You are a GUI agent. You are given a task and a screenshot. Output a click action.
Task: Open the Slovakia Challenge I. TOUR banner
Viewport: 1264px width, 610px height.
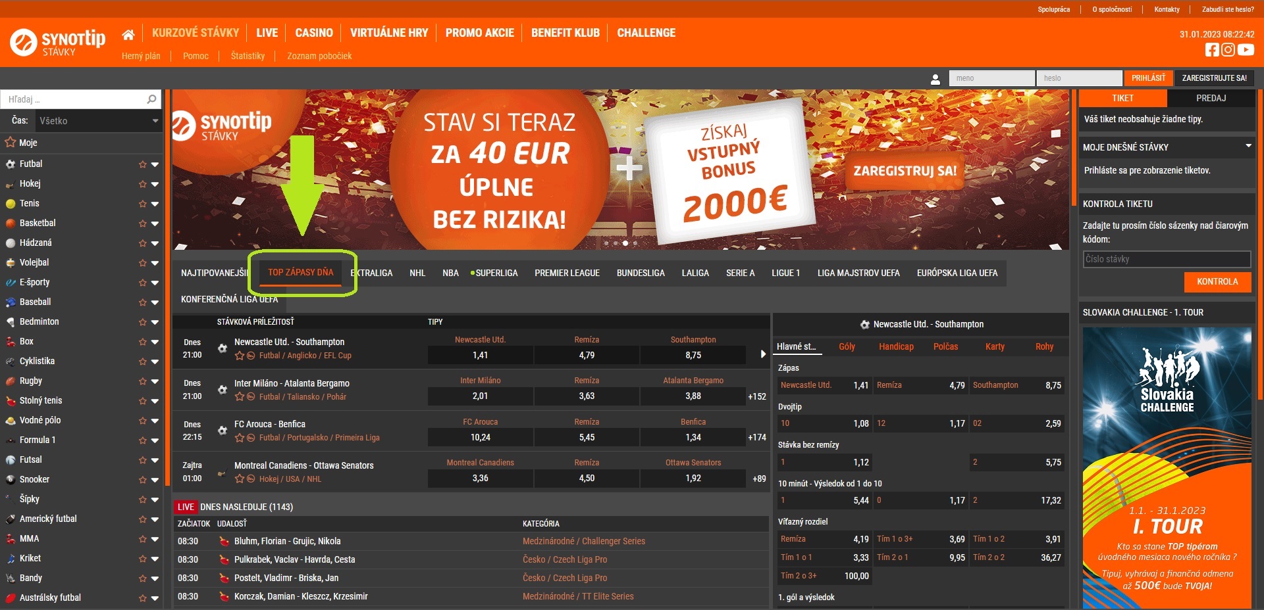1167,468
